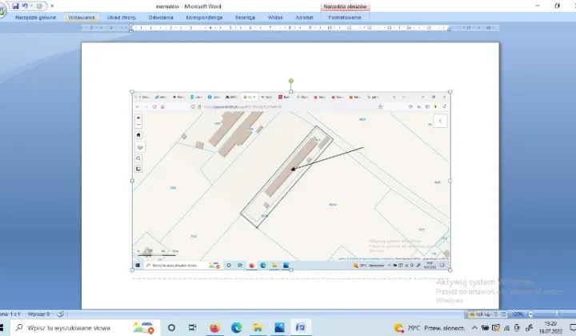The width and height of the screenshot is (576, 336).
Task: Click the top-left picture sizing handle
Action: (x=132, y=92)
